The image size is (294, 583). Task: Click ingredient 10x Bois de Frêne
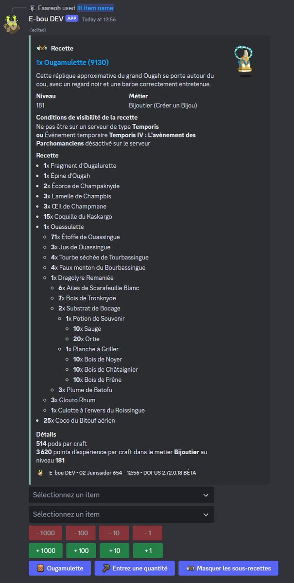[97, 380]
